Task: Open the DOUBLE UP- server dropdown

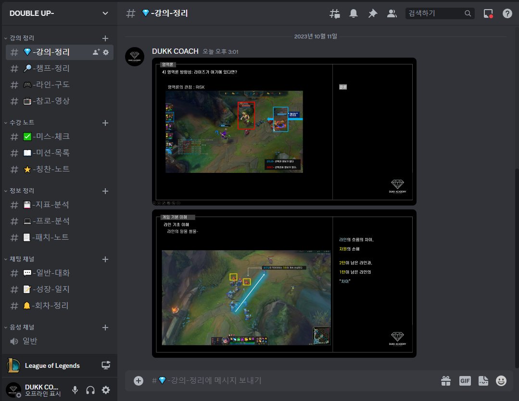Action: (105, 13)
